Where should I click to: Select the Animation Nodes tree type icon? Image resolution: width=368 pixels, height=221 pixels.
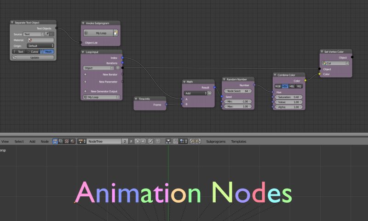[x=55, y=141]
